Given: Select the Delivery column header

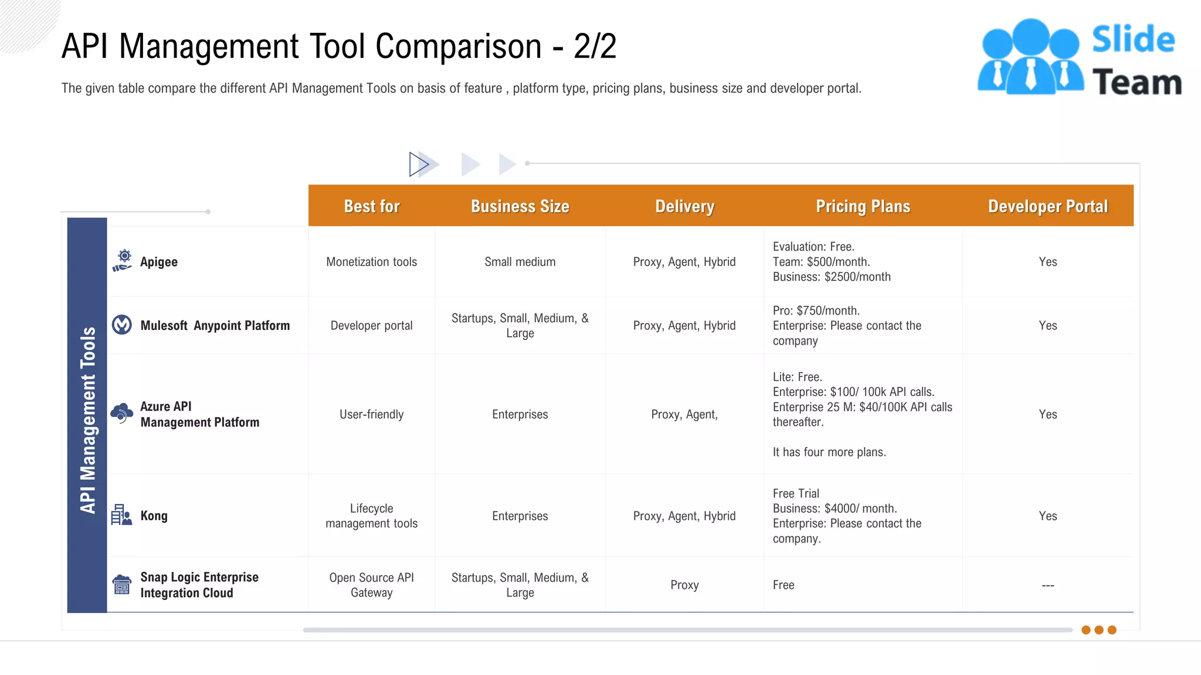Looking at the screenshot, I should coord(685,206).
